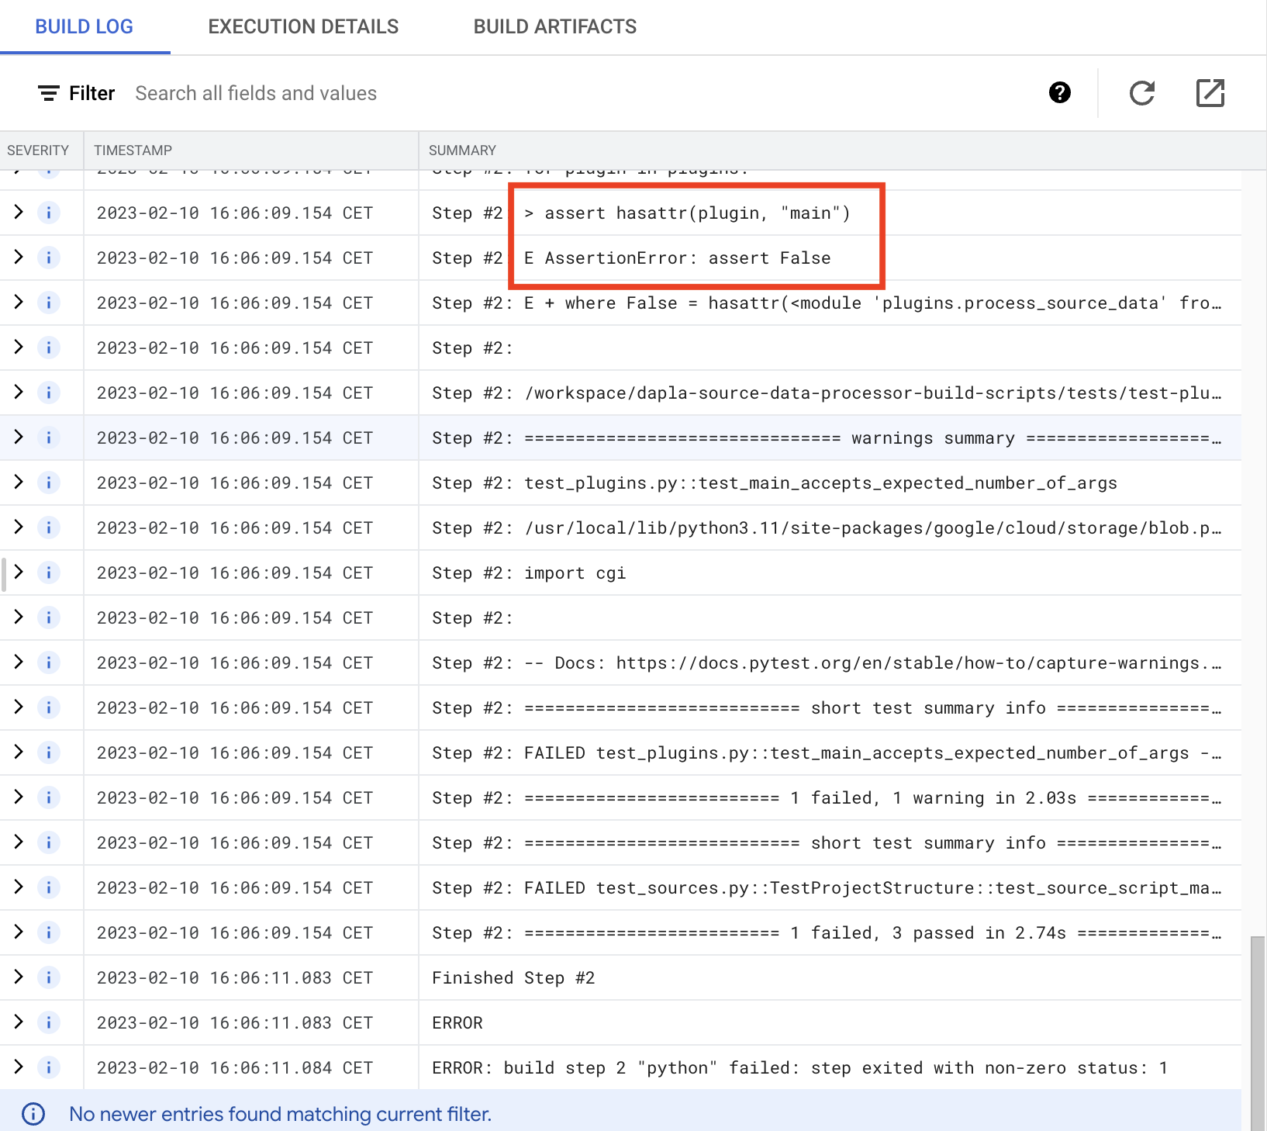This screenshot has height=1131, width=1267.
Task: Click info icon on '1 failed, 3 passed' row
Action: [x=49, y=932]
